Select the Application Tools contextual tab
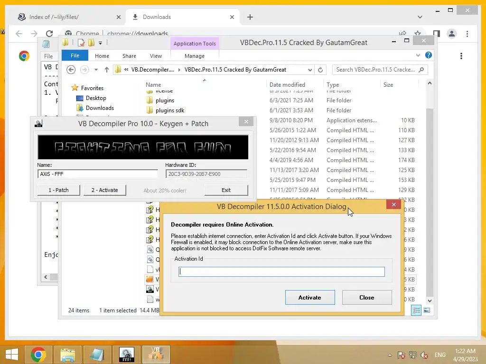The height and width of the screenshot is (364, 486). point(194,44)
